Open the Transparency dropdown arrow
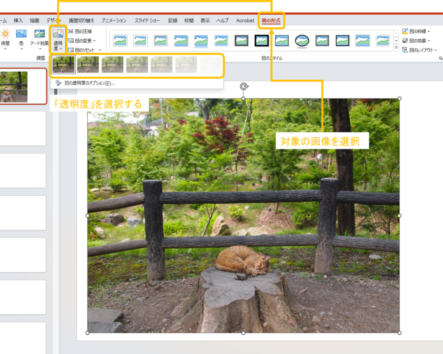This screenshot has height=354, width=443. coord(61,49)
